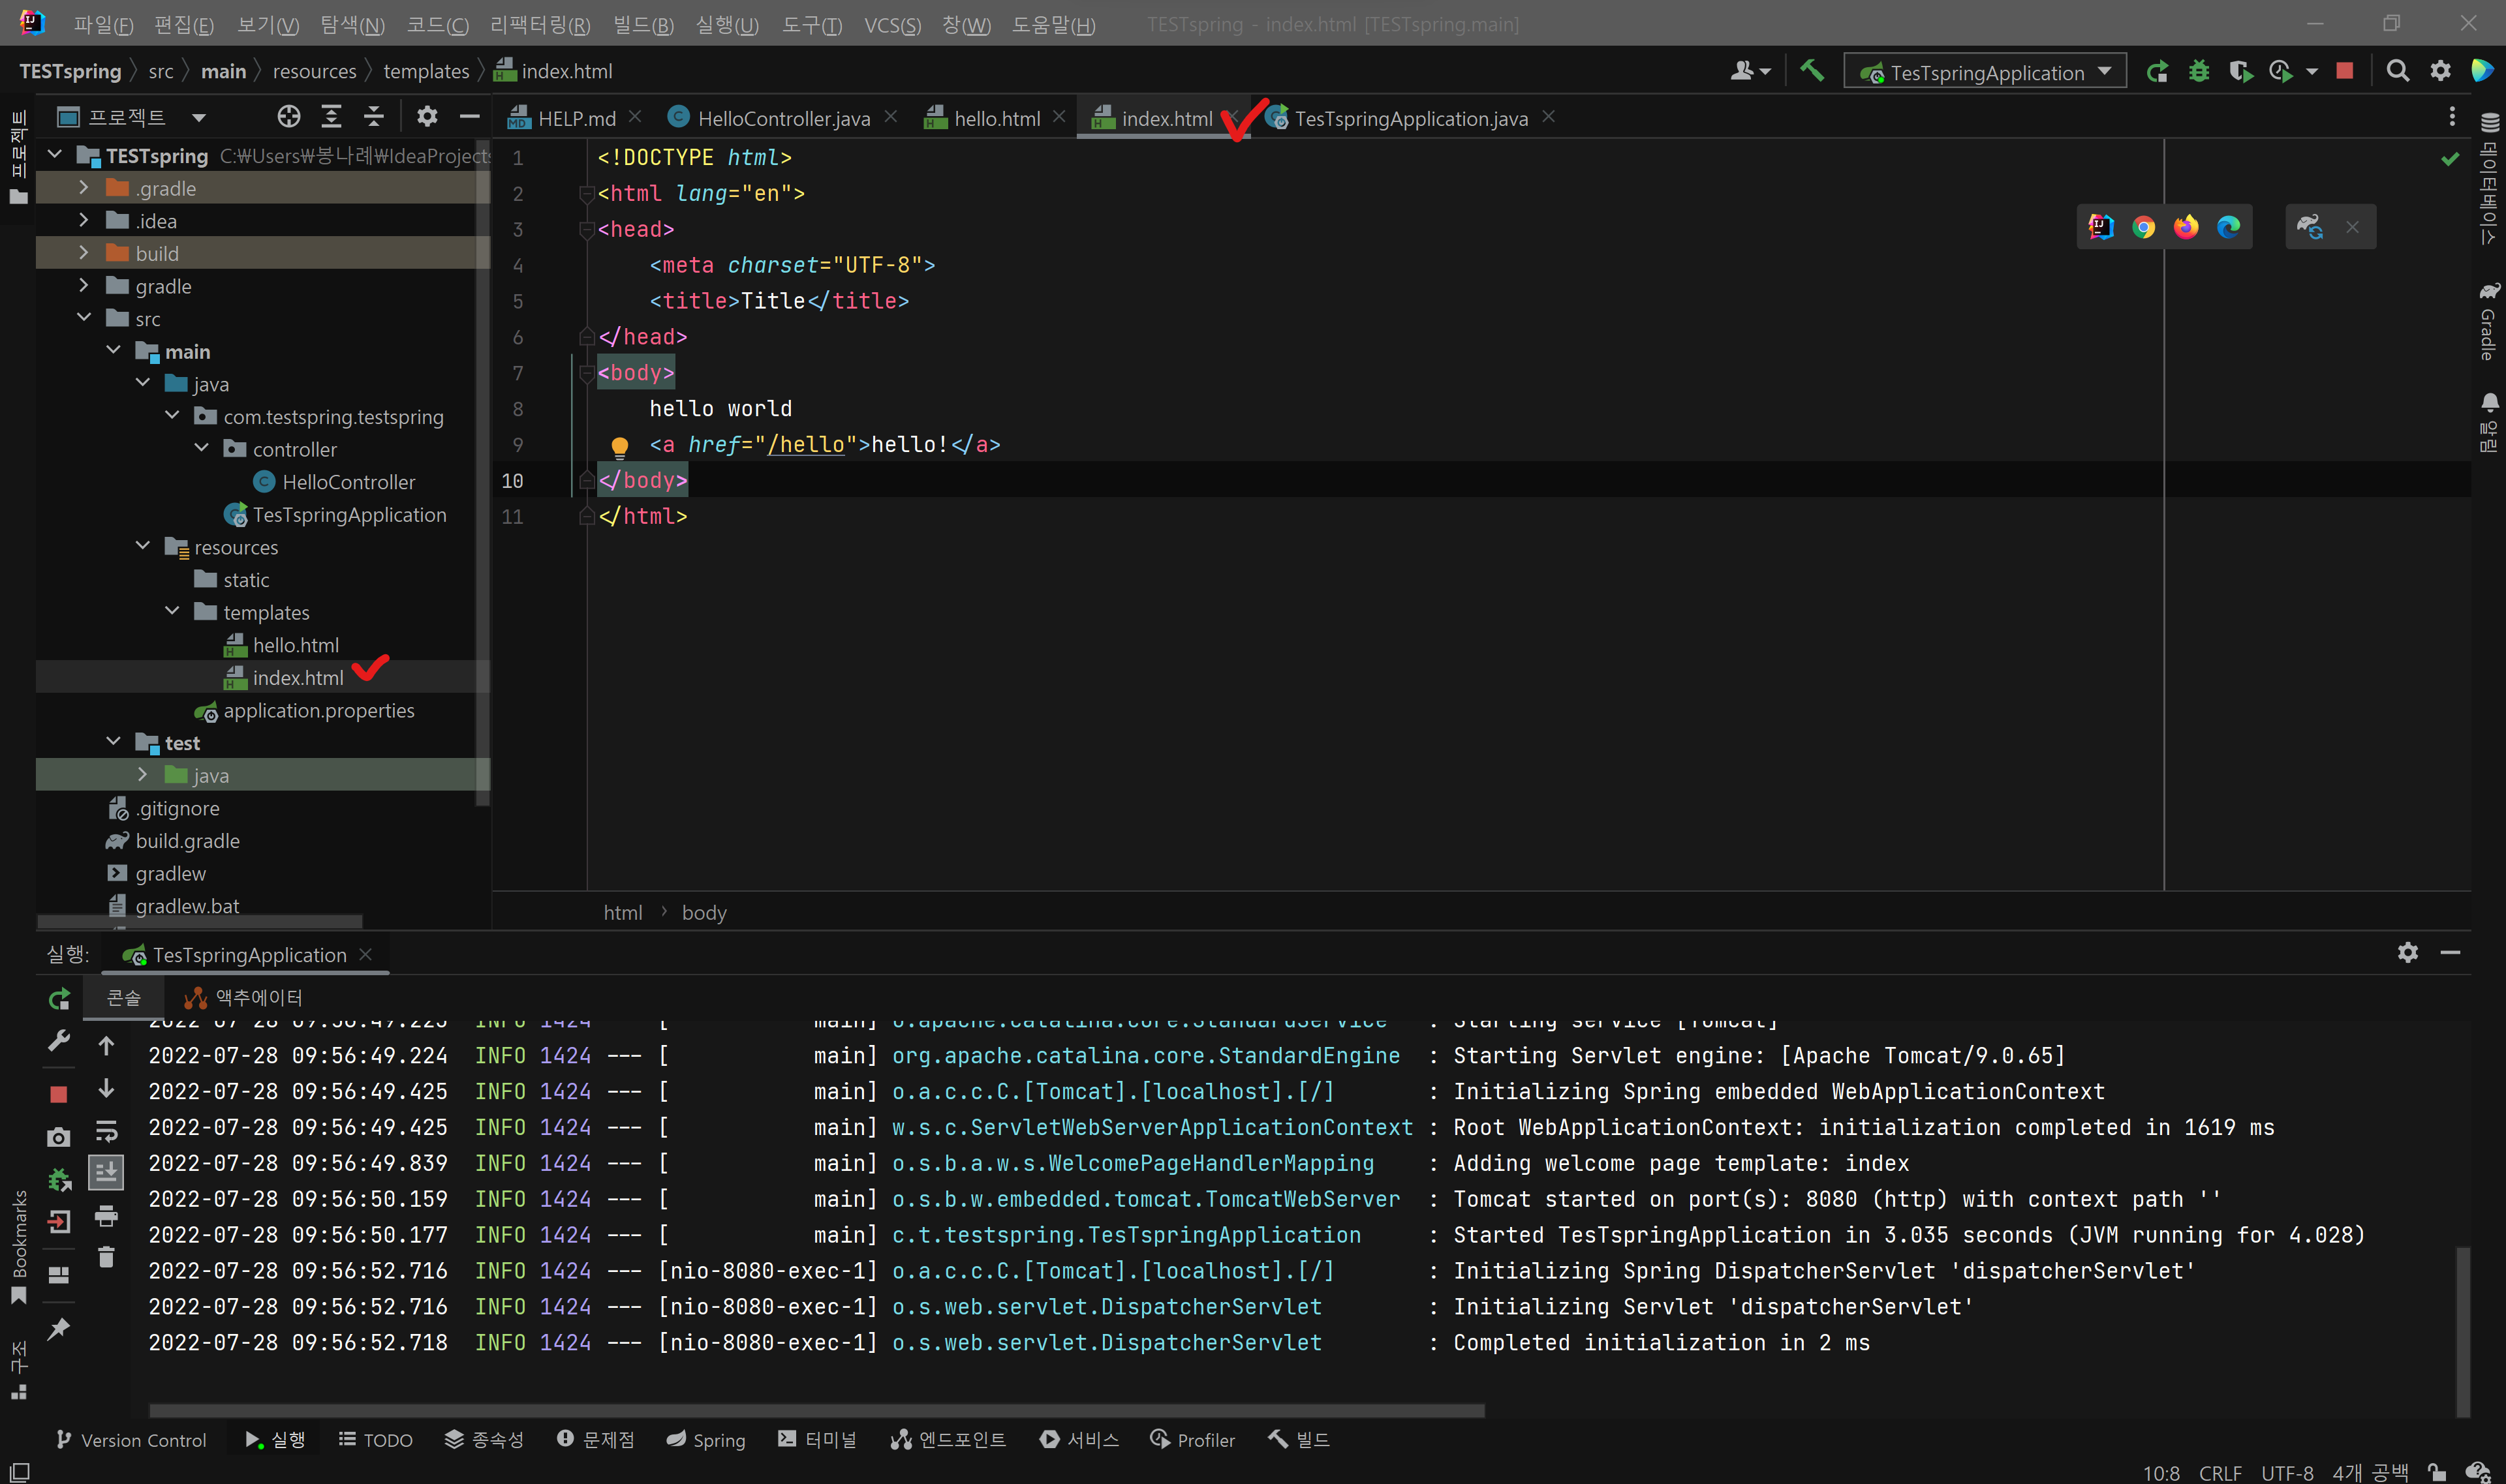Toggle soft-wrap in console output
The image size is (2506, 1484).
point(106,1130)
